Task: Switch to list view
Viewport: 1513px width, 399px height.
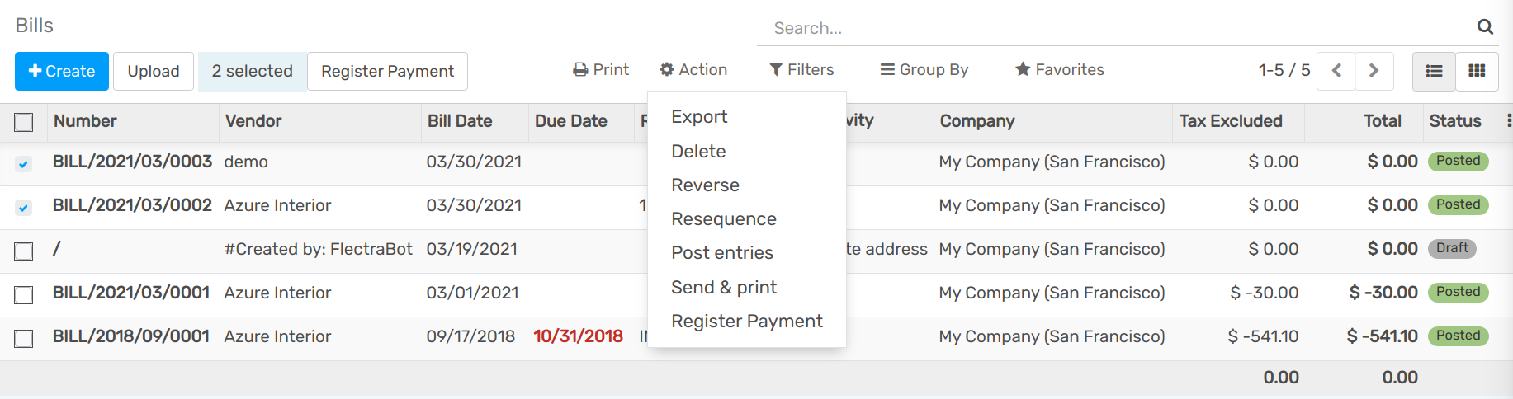Action: [1434, 71]
